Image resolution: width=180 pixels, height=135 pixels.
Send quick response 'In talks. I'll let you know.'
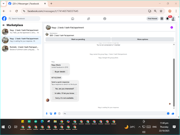tap(64, 93)
